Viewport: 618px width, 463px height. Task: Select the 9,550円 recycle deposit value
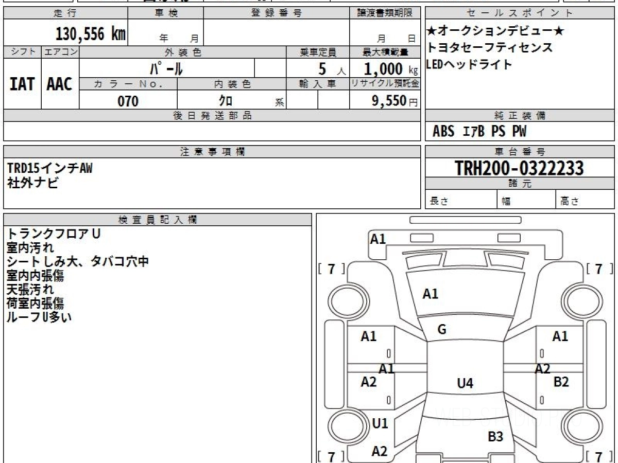click(x=395, y=101)
